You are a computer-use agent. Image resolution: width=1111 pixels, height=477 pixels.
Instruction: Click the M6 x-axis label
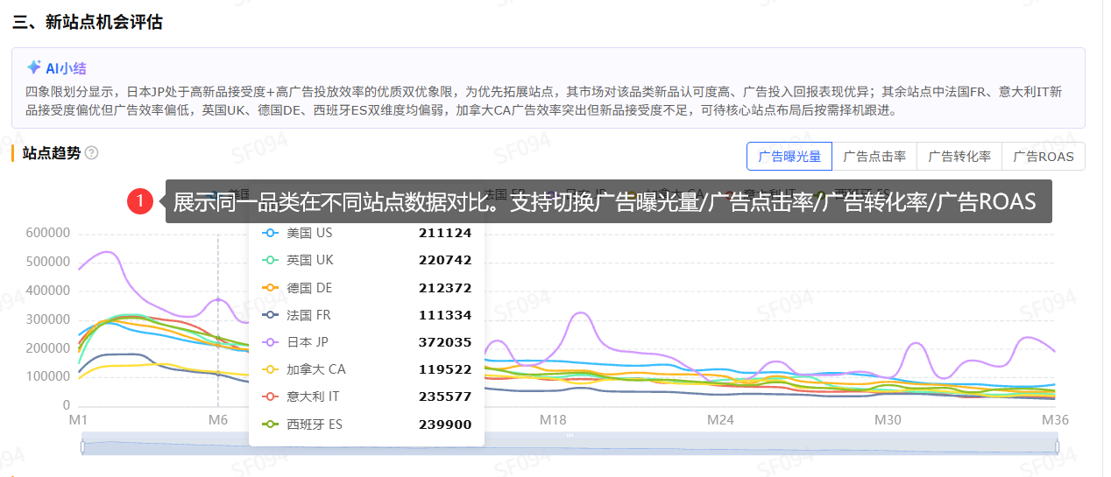[218, 420]
